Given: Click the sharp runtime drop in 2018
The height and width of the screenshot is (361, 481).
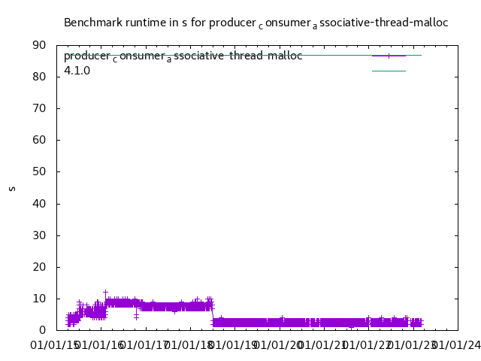Looking at the screenshot, I should pos(213,312).
